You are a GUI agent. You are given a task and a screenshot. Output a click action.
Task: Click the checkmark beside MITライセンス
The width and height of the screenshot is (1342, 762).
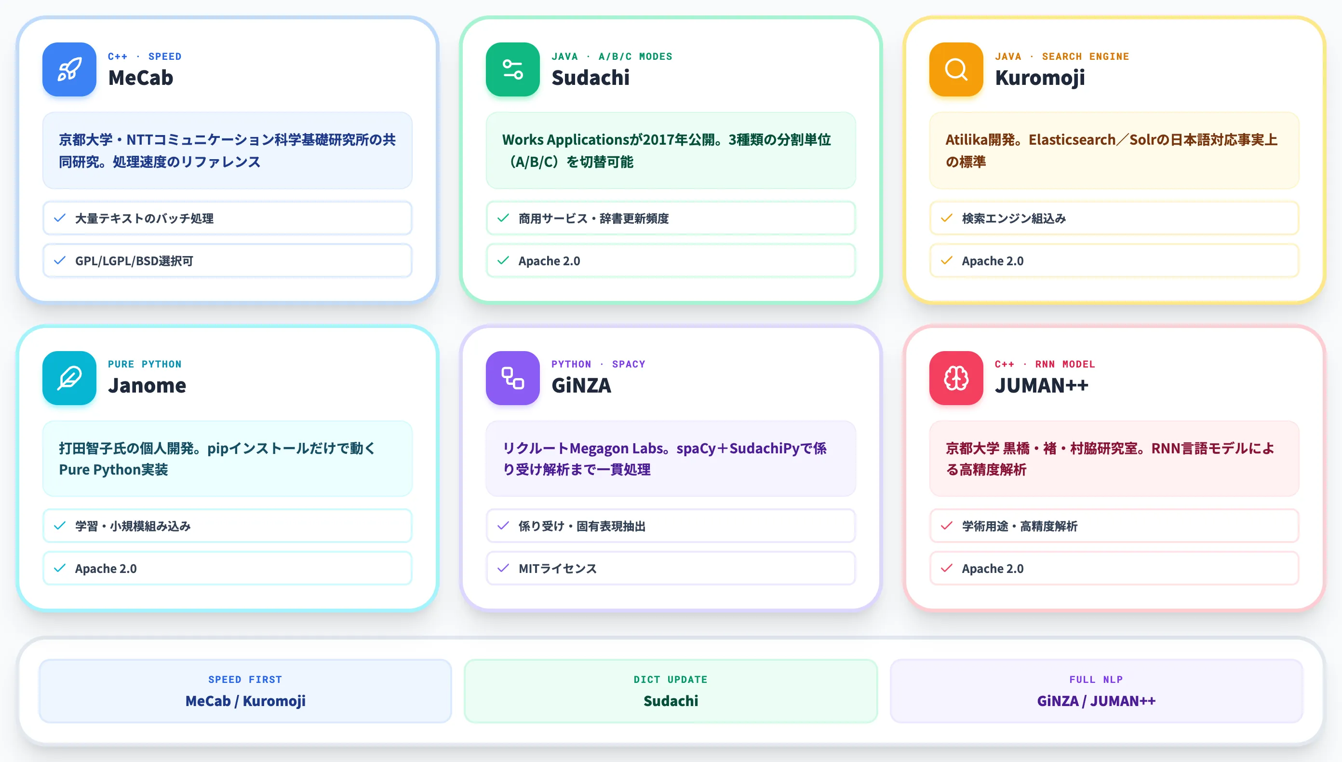503,568
